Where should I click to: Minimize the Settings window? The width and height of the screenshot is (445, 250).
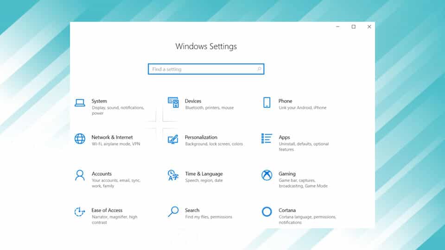pos(338,27)
